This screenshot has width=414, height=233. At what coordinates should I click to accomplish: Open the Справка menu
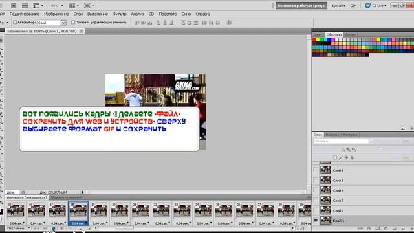202,14
